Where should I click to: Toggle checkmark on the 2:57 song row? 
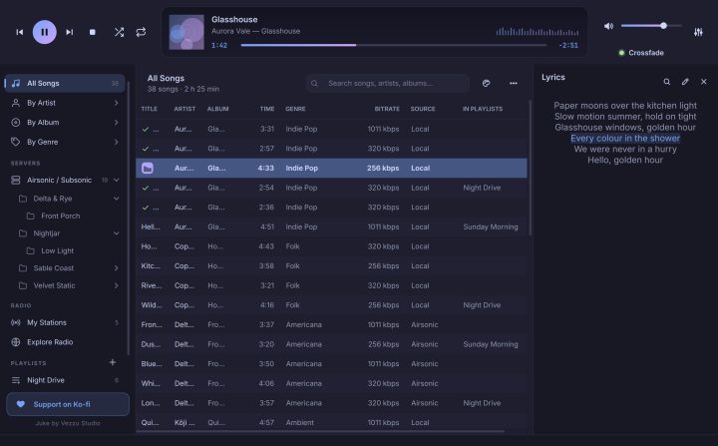146,149
